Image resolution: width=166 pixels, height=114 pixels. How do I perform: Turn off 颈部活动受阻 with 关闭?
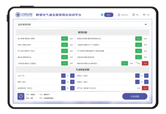145,39
